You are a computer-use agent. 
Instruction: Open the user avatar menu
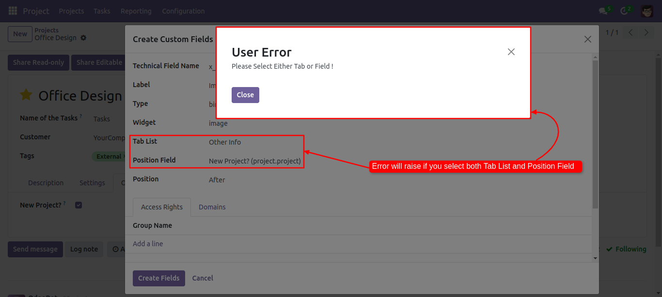[647, 11]
